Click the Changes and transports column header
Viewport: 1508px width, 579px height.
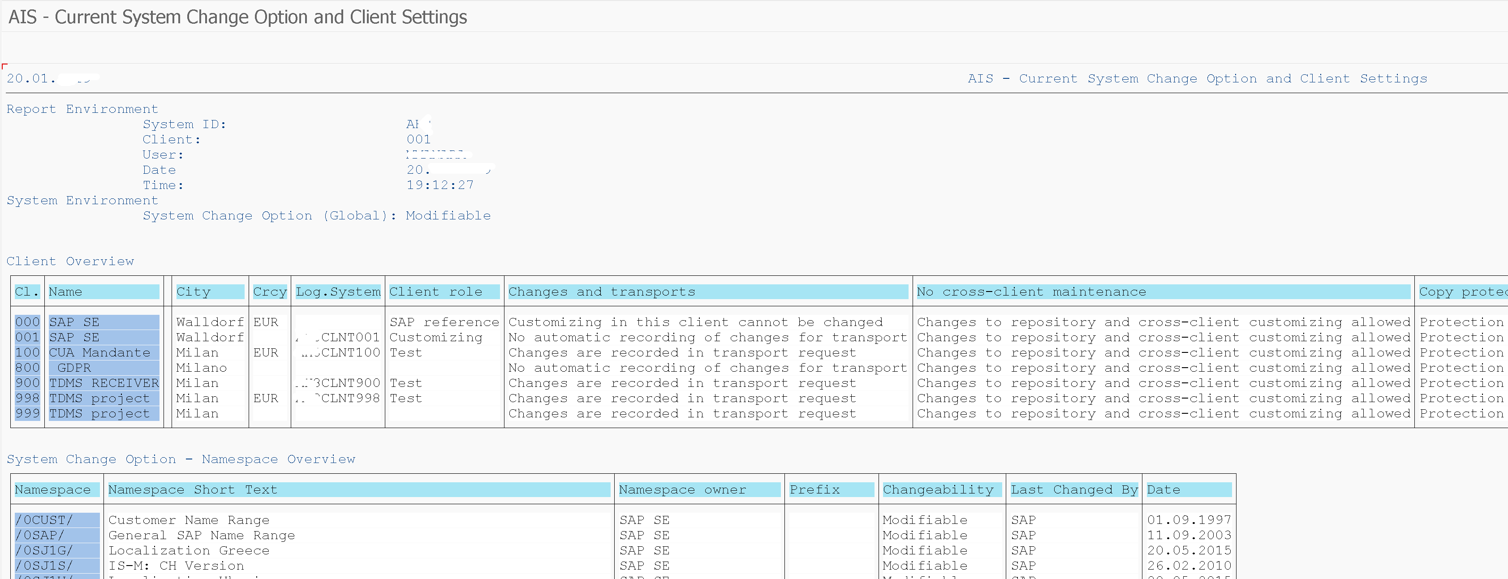point(708,292)
